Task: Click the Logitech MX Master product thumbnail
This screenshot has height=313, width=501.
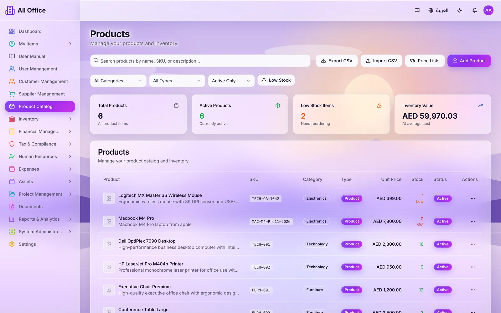Action: coord(109,198)
